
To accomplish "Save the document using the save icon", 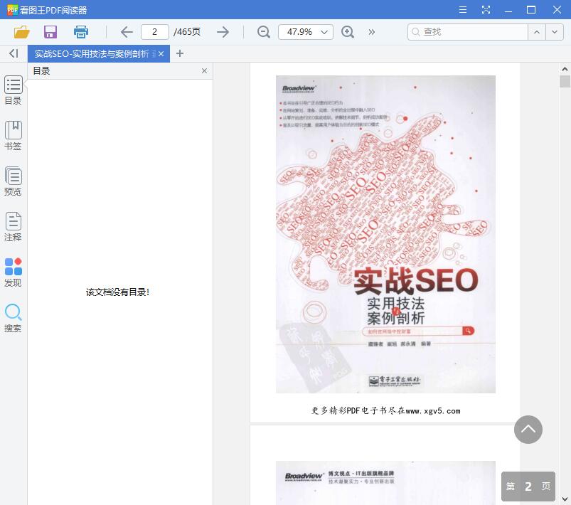I will (x=50, y=31).
